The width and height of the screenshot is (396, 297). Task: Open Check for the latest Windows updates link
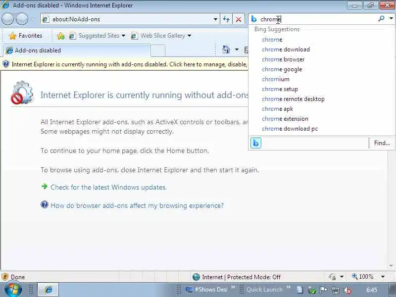point(108,188)
